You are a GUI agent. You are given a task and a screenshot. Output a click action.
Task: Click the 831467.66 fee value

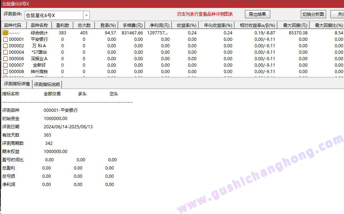[x=132, y=33]
